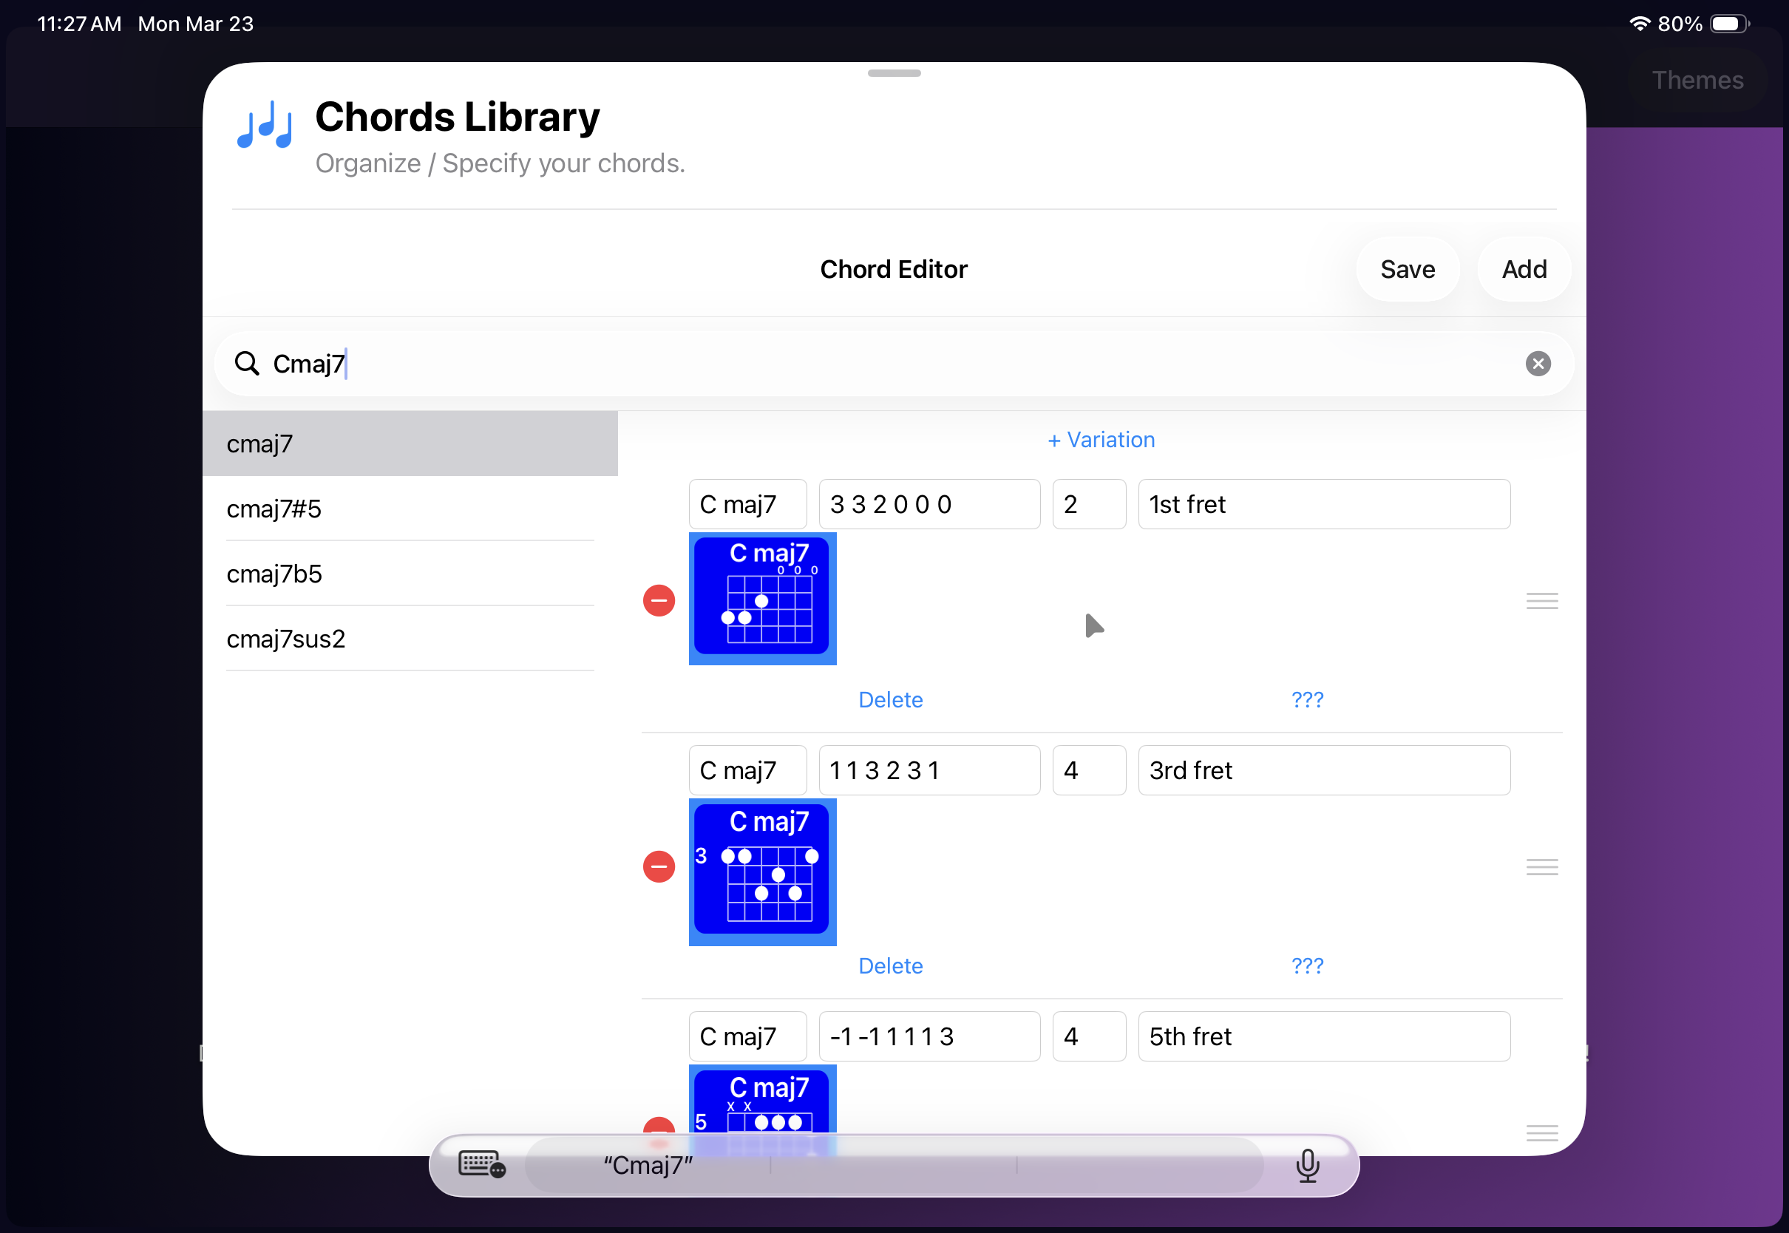This screenshot has height=1233, width=1789.
Task: Click Delete under the 1st fret variation
Action: pyautogui.click(x=890, y=699)
